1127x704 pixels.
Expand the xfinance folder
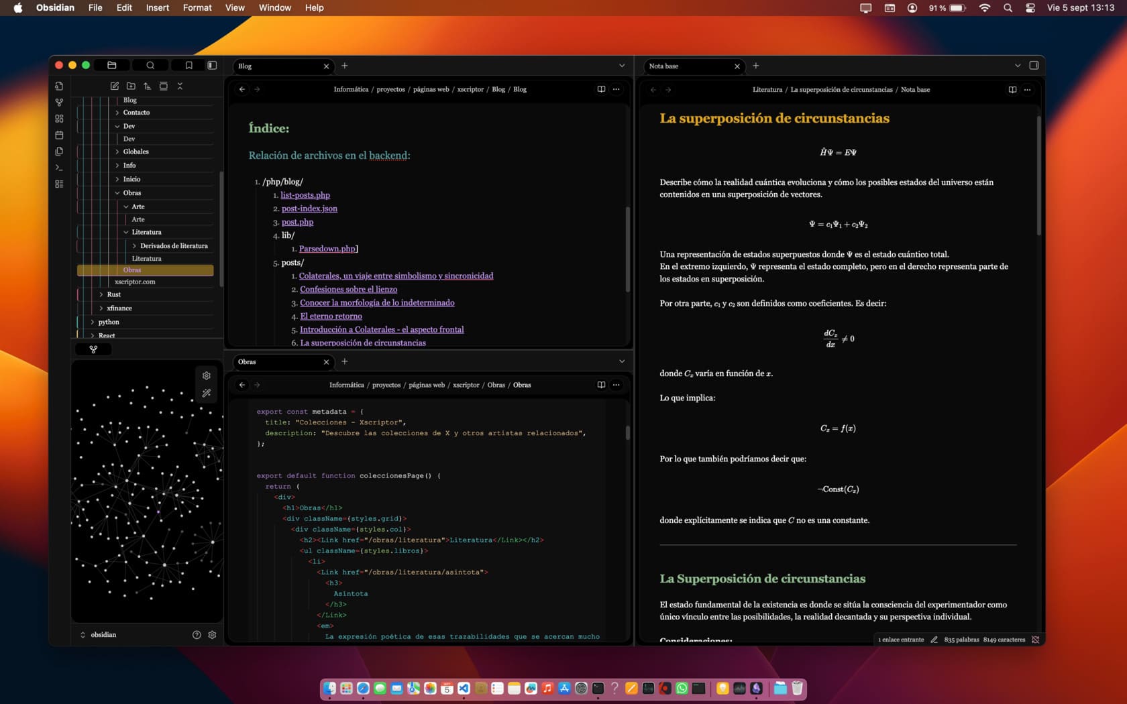(x=101, y=308)
